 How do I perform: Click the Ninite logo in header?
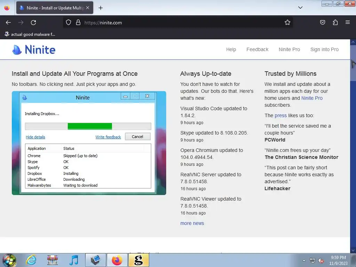pos(34,49)
